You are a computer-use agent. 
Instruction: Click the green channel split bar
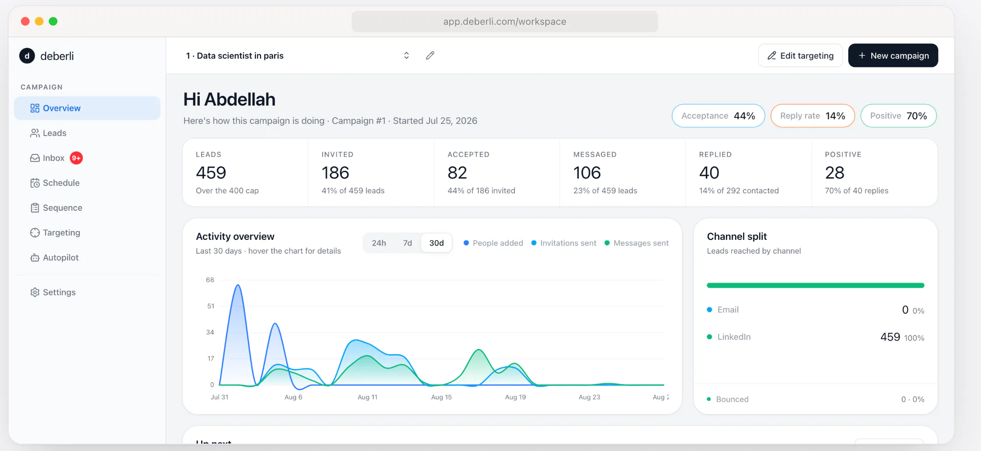pos(815,285)
